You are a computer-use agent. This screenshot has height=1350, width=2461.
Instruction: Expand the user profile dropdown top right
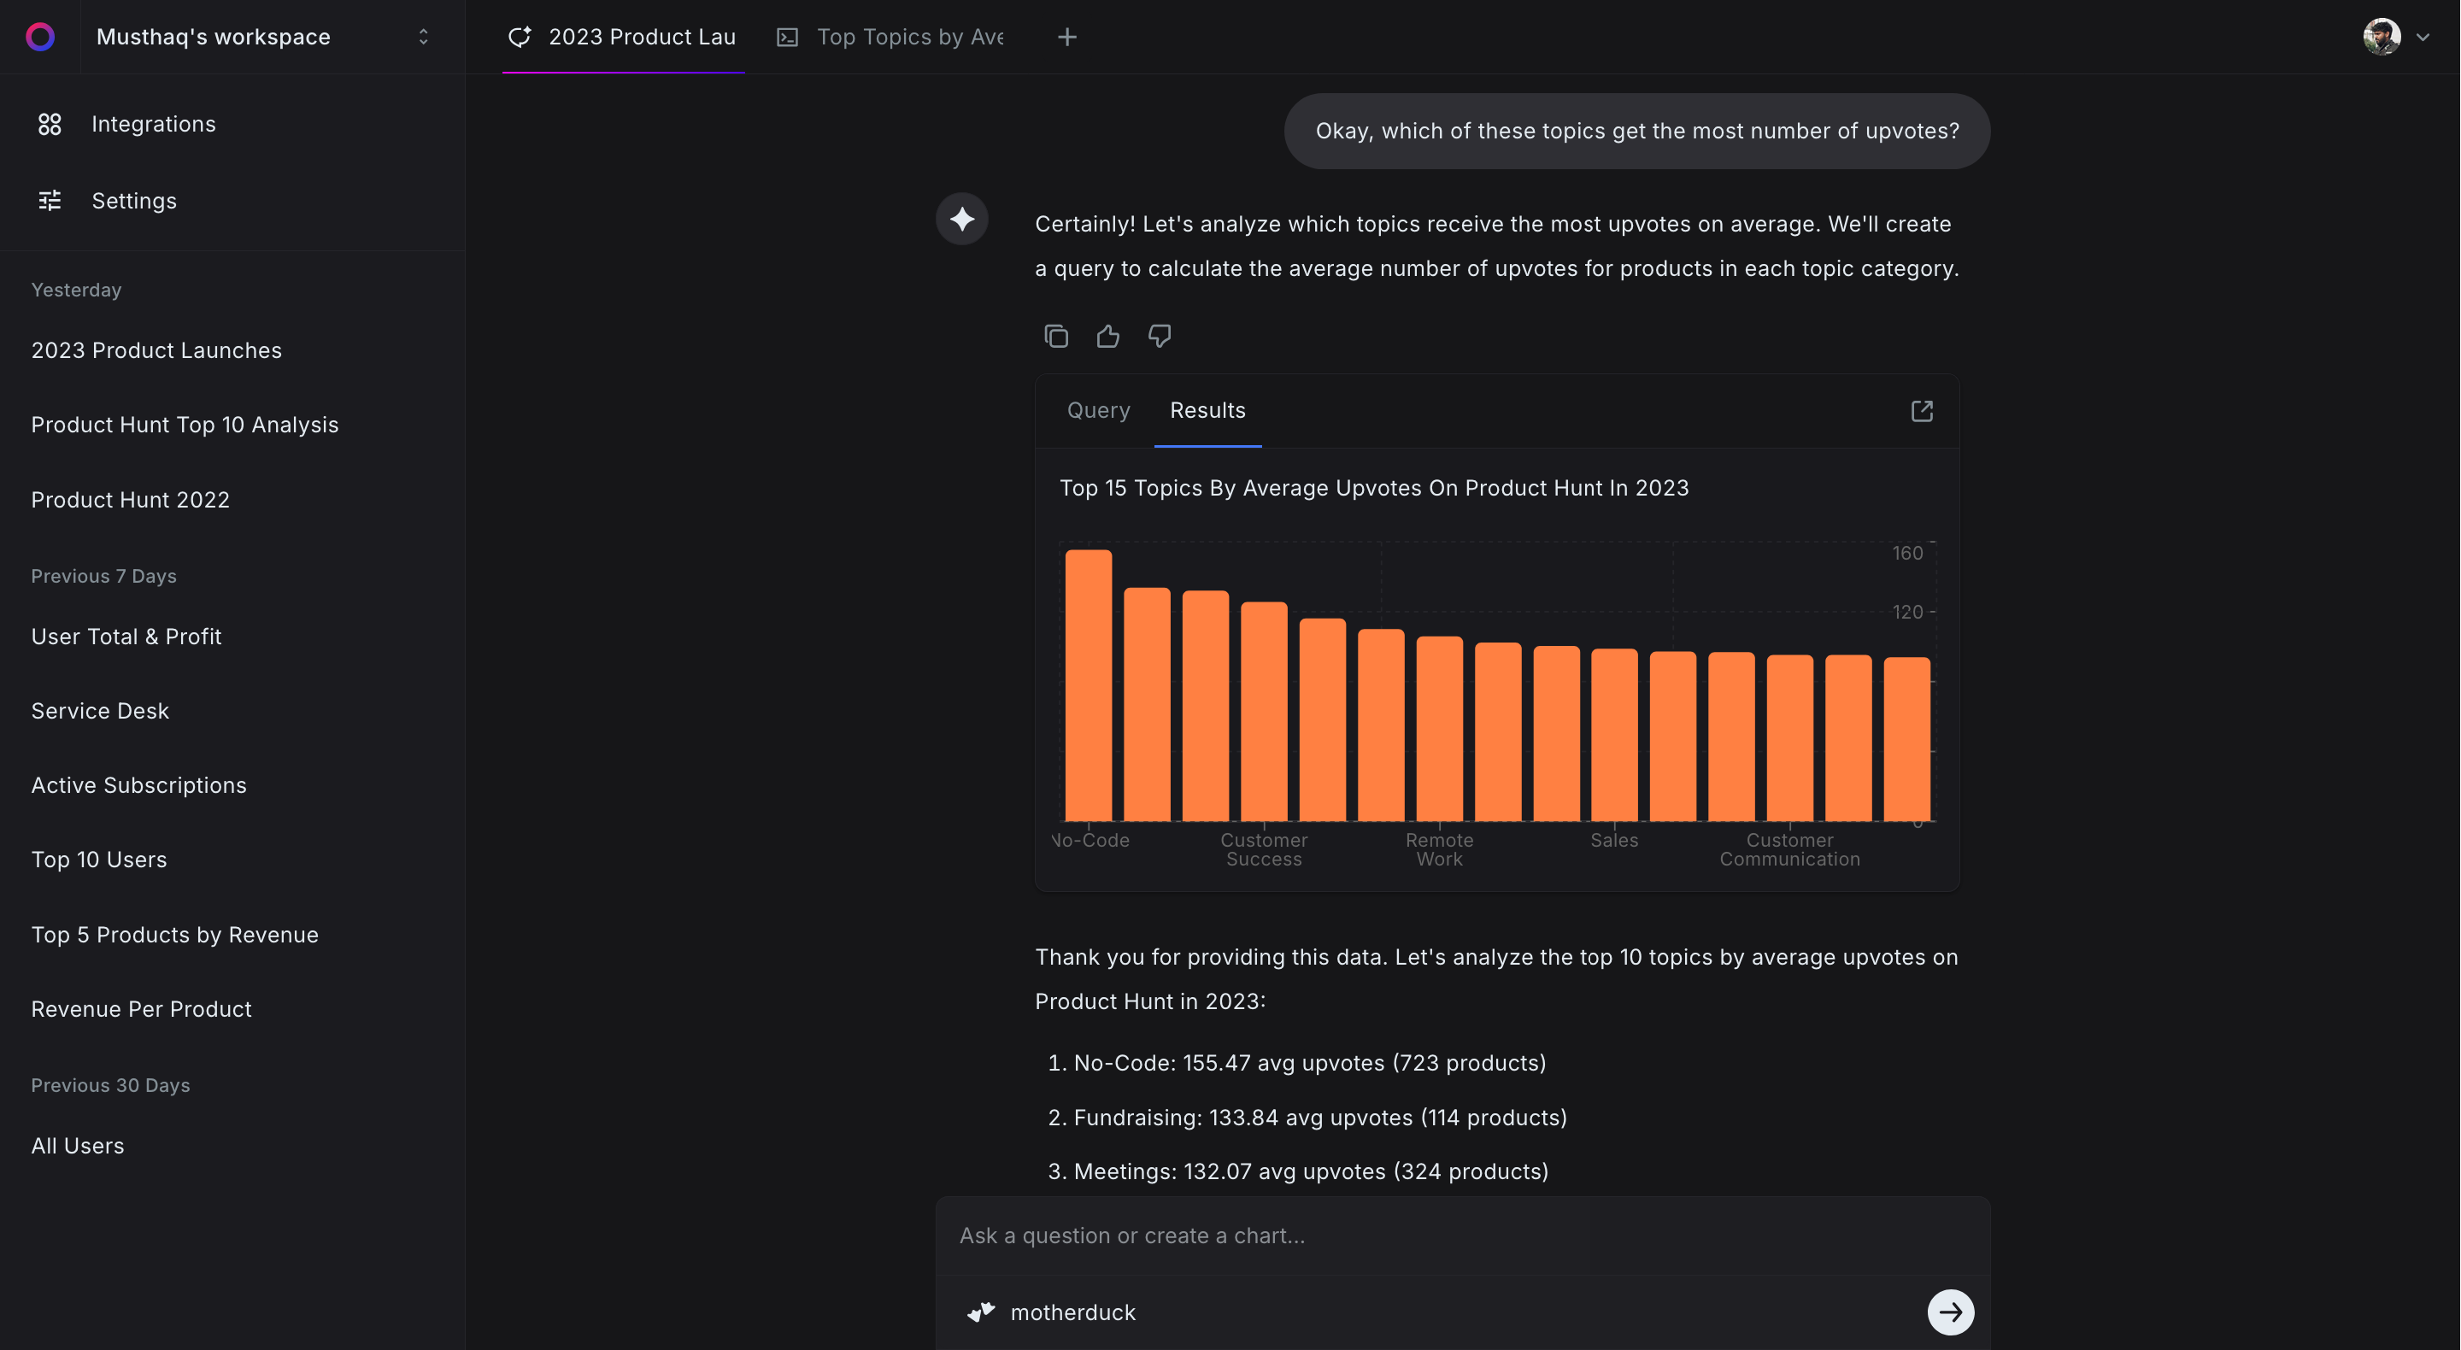(2421, 37)
